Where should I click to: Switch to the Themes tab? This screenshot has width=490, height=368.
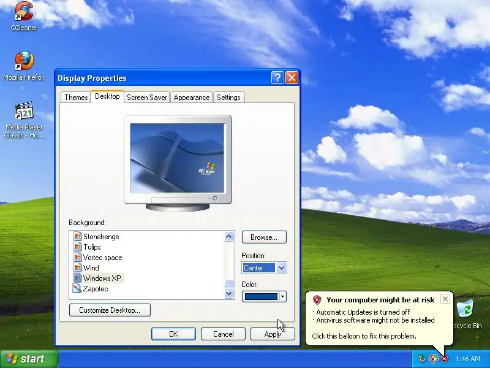pyautogui.click(x=76, y=98)
